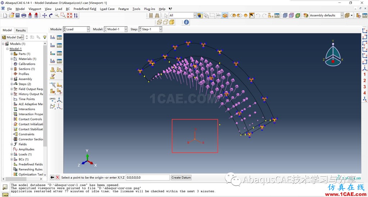Toggle hidden render style
Screen dimensions: 368x197
[166, 22]
